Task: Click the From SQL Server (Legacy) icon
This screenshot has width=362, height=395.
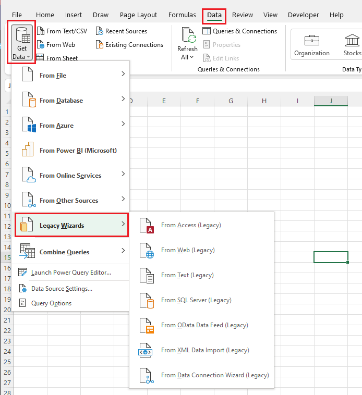Action: (147, 301)
